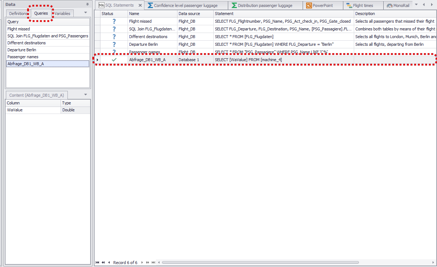The height and width of the screenshot is (267, 437).
Task: Sort by the Statement column header
Action: pos(284,14)
